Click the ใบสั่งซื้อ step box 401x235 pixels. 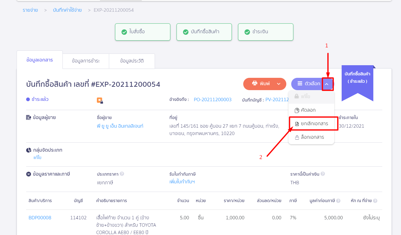(143, 32)
